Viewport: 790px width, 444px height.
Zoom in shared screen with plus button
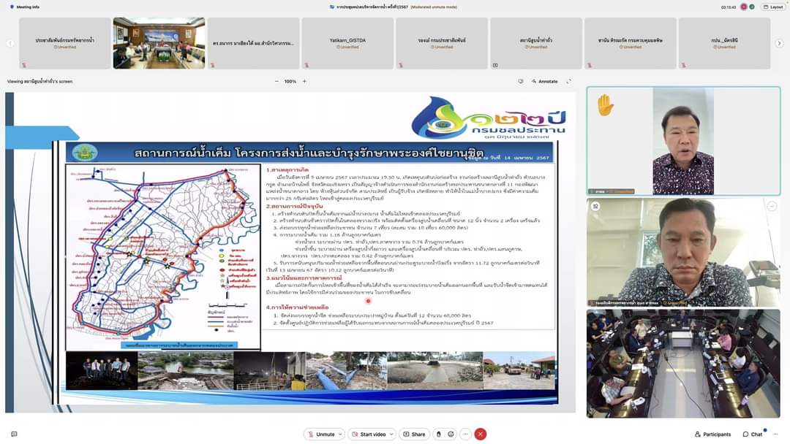click(304, 81)
